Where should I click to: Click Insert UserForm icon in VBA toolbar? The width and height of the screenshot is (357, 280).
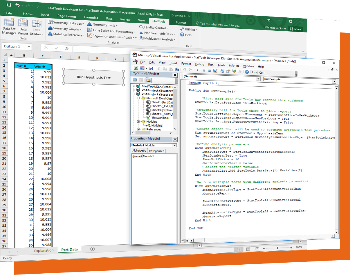pyautogui.click(x=142, y=68)
